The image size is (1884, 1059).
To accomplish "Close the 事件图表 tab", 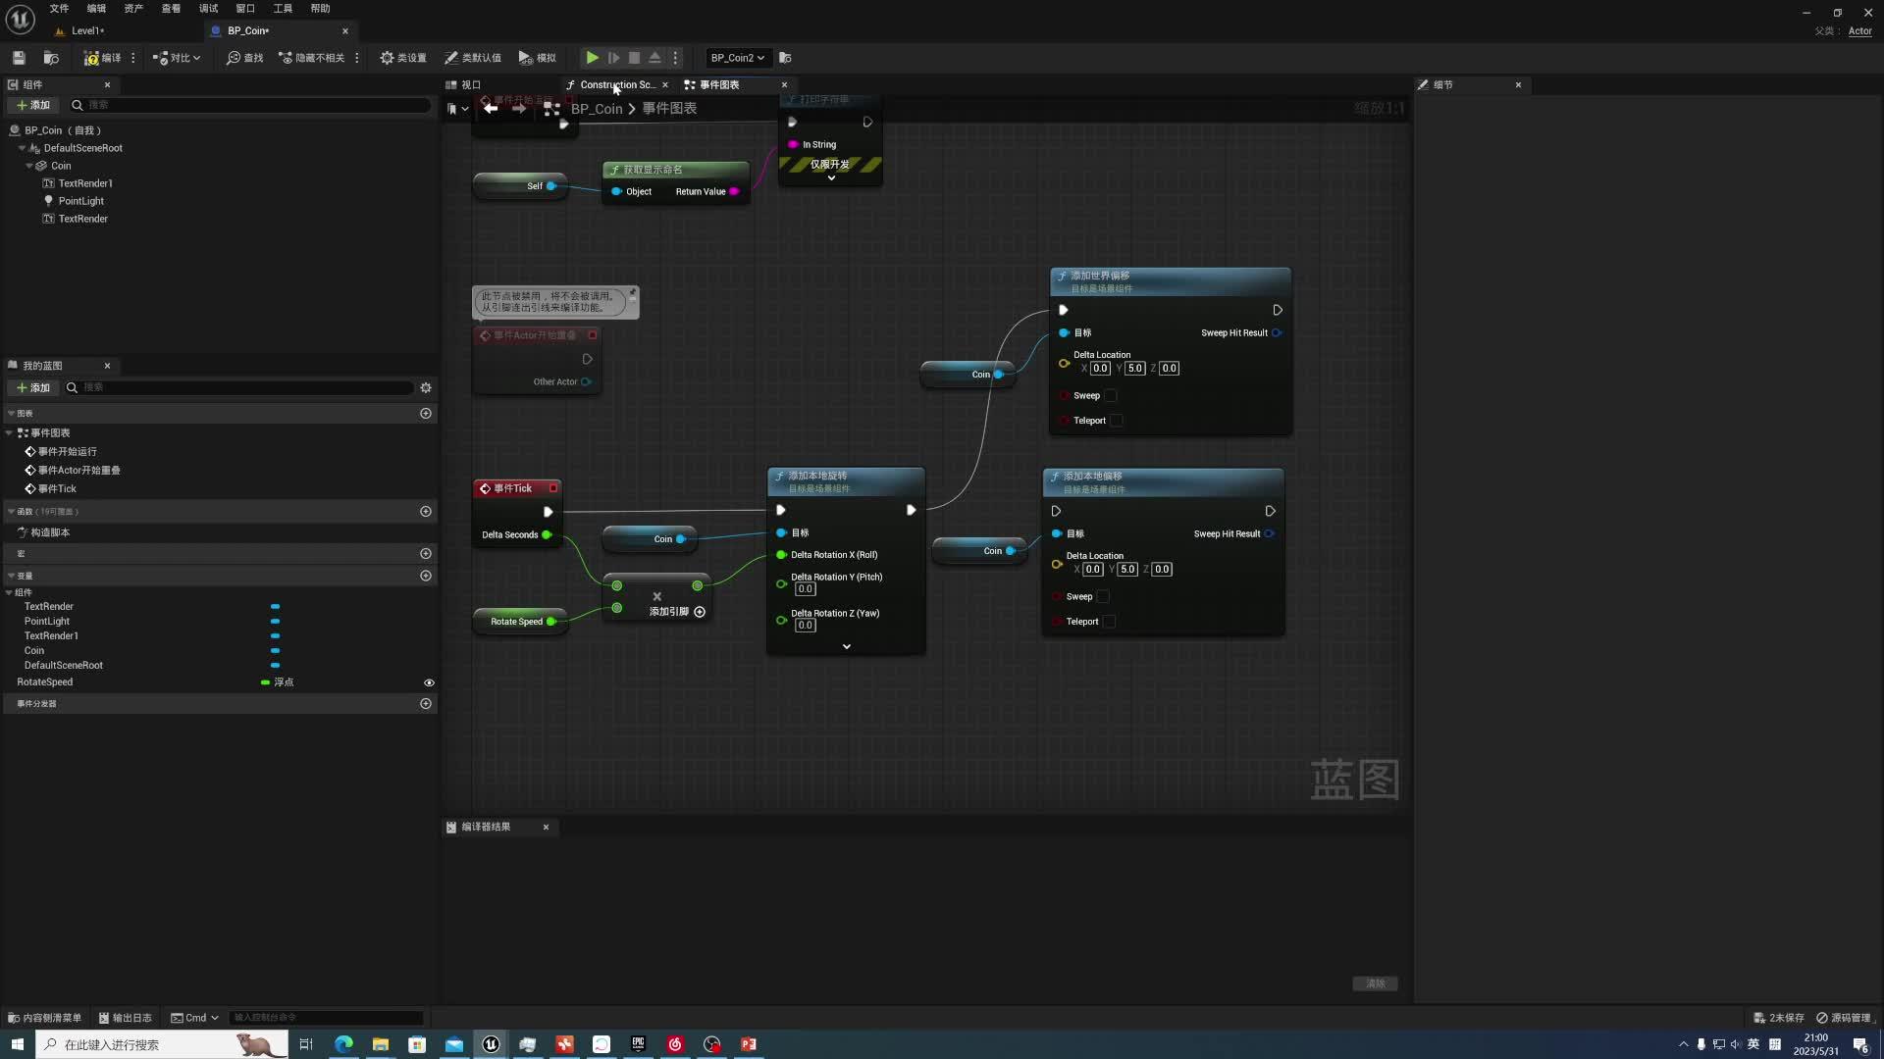I will (784, 84).
